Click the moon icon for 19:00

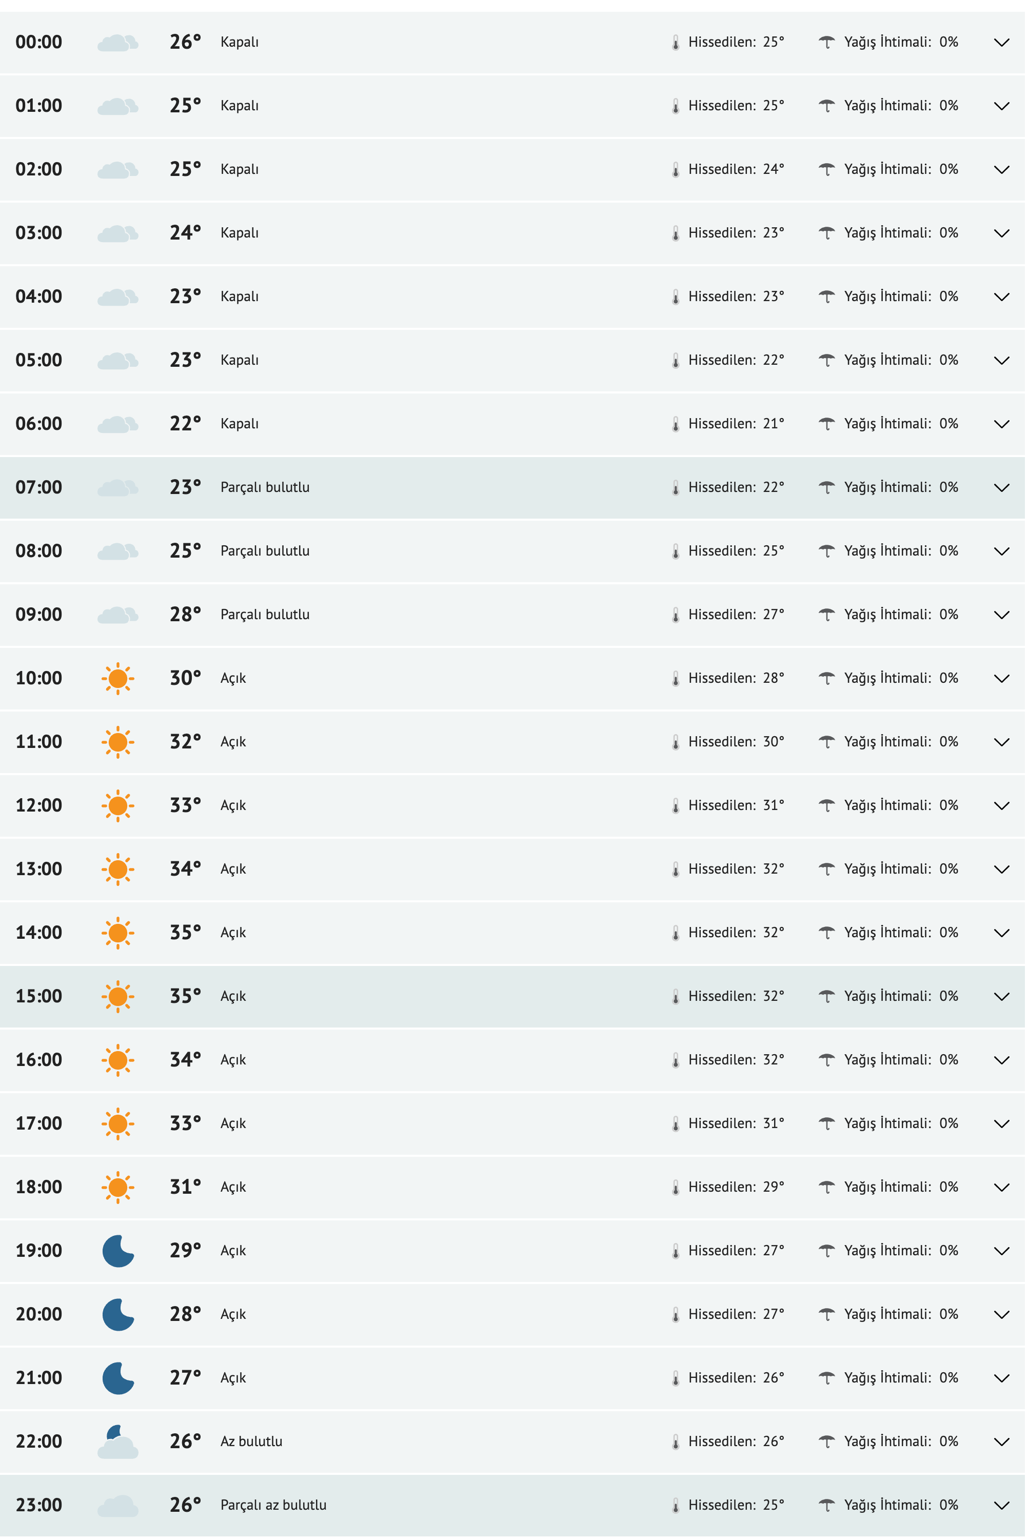[x=118, y=1250]
